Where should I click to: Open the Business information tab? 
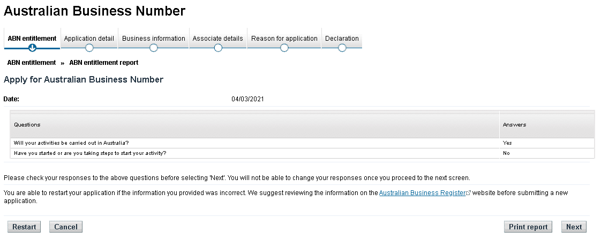pos(154,38)
